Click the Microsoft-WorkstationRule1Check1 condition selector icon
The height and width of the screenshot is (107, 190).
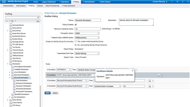(x=86, y=81)
